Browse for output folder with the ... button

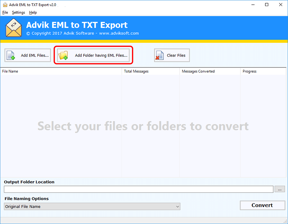280,189
